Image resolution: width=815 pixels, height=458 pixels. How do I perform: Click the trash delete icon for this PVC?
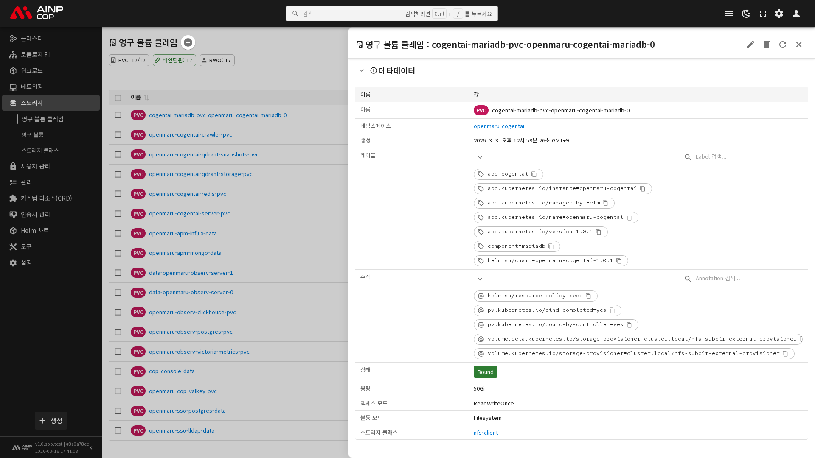coord(766,45)
